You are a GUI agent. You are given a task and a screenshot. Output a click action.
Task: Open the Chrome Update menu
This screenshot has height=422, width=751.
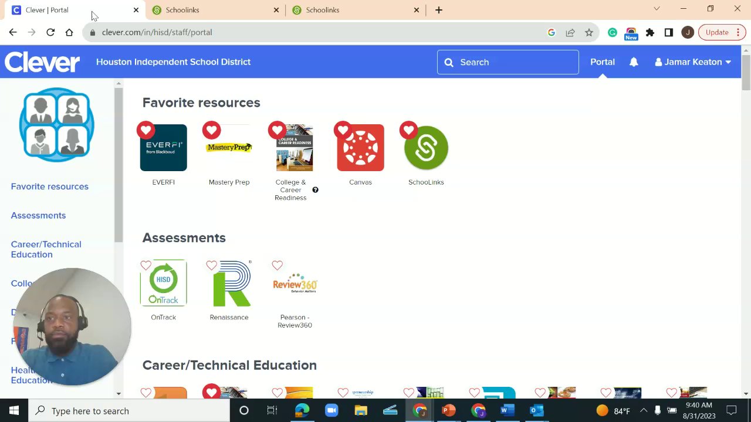pos(722,33)
